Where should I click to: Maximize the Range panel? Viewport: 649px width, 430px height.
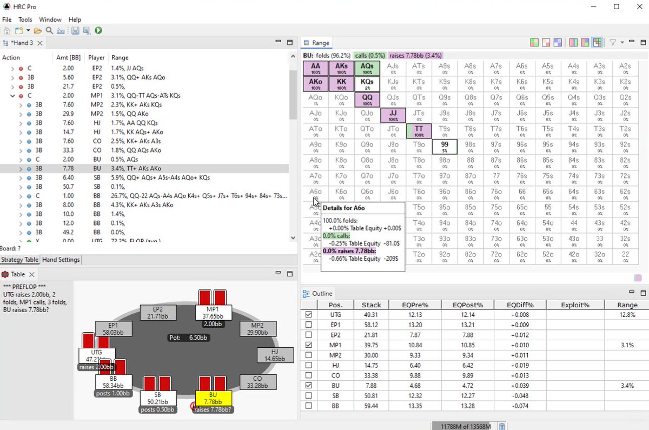click(x=643, y=42)
